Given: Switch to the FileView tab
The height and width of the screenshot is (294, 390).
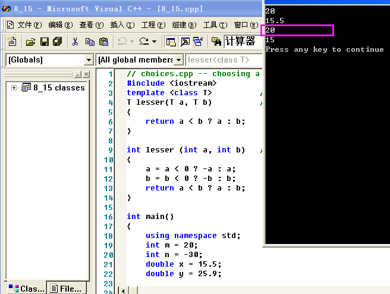Looking at the screenshot, I should 66,289.
